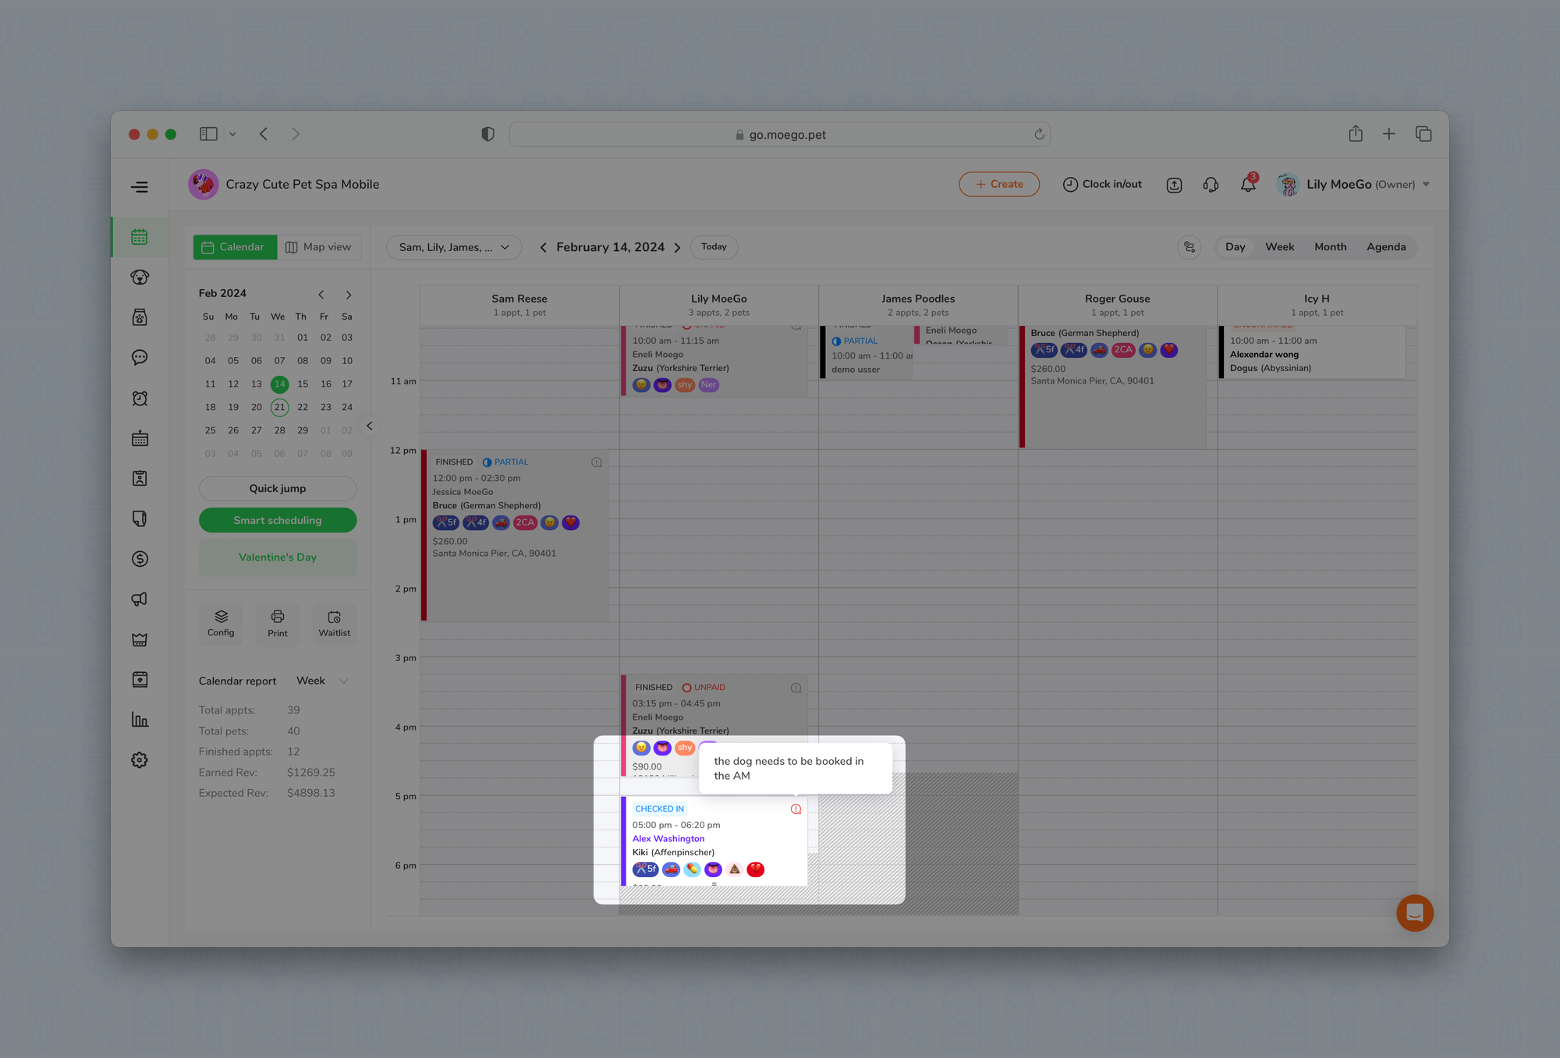Click the settings gear in sidebar

(x=140, y=760)
